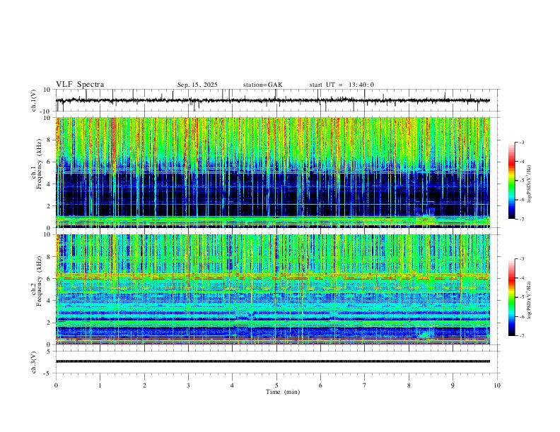
Task: Click the time axis tick label '0'
Action: point(56,385)
